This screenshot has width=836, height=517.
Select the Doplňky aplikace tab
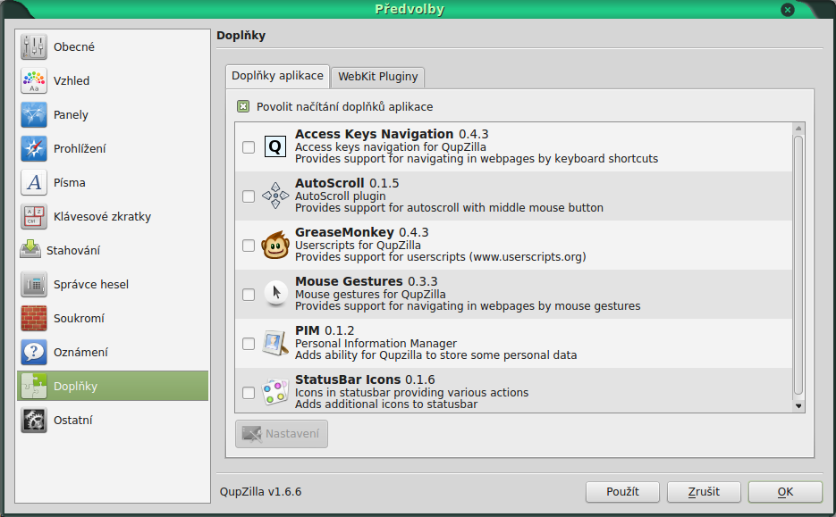(277, 76)
